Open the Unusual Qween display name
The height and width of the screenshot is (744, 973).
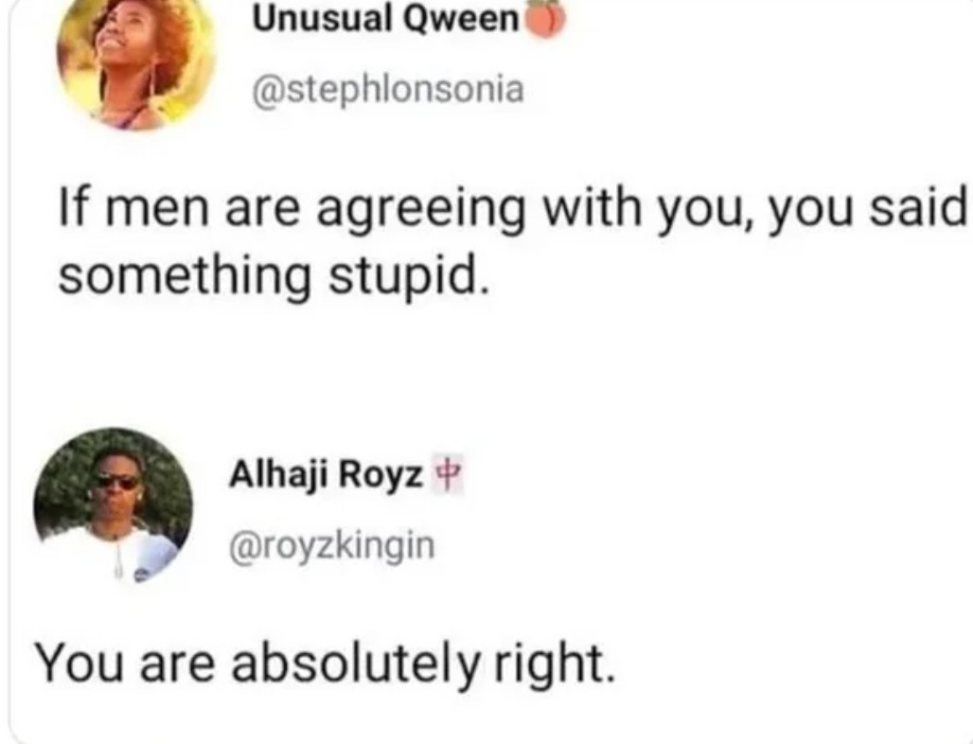coord(385,18)
